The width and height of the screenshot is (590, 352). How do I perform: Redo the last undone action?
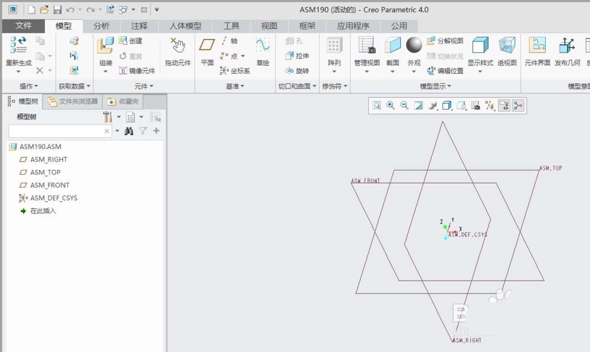[90, 10]
